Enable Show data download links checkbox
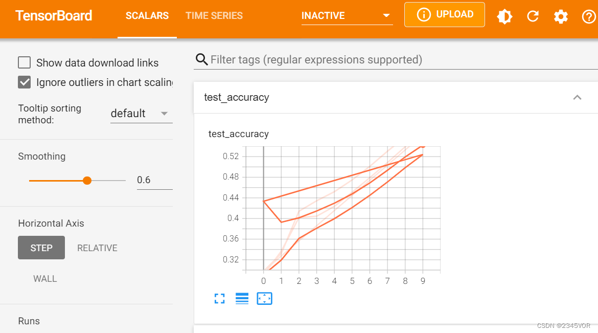Image resolution: width=598 pixels, height=333 pixels. tap(25, 63)
